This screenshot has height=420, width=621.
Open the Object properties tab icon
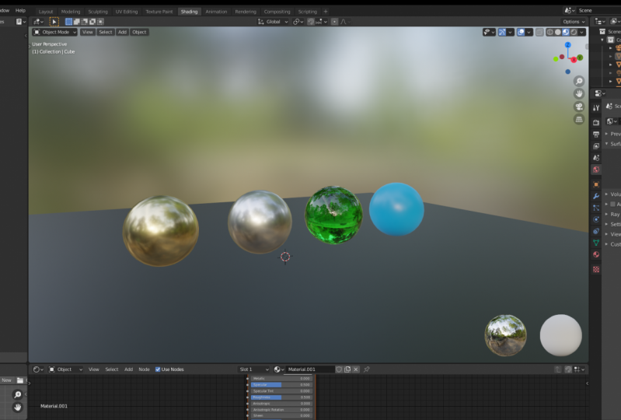(x=596, y=184)
